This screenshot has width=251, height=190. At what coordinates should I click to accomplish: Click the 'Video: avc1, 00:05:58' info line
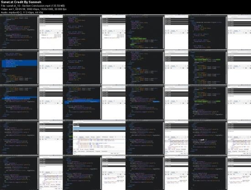[34, 9]
